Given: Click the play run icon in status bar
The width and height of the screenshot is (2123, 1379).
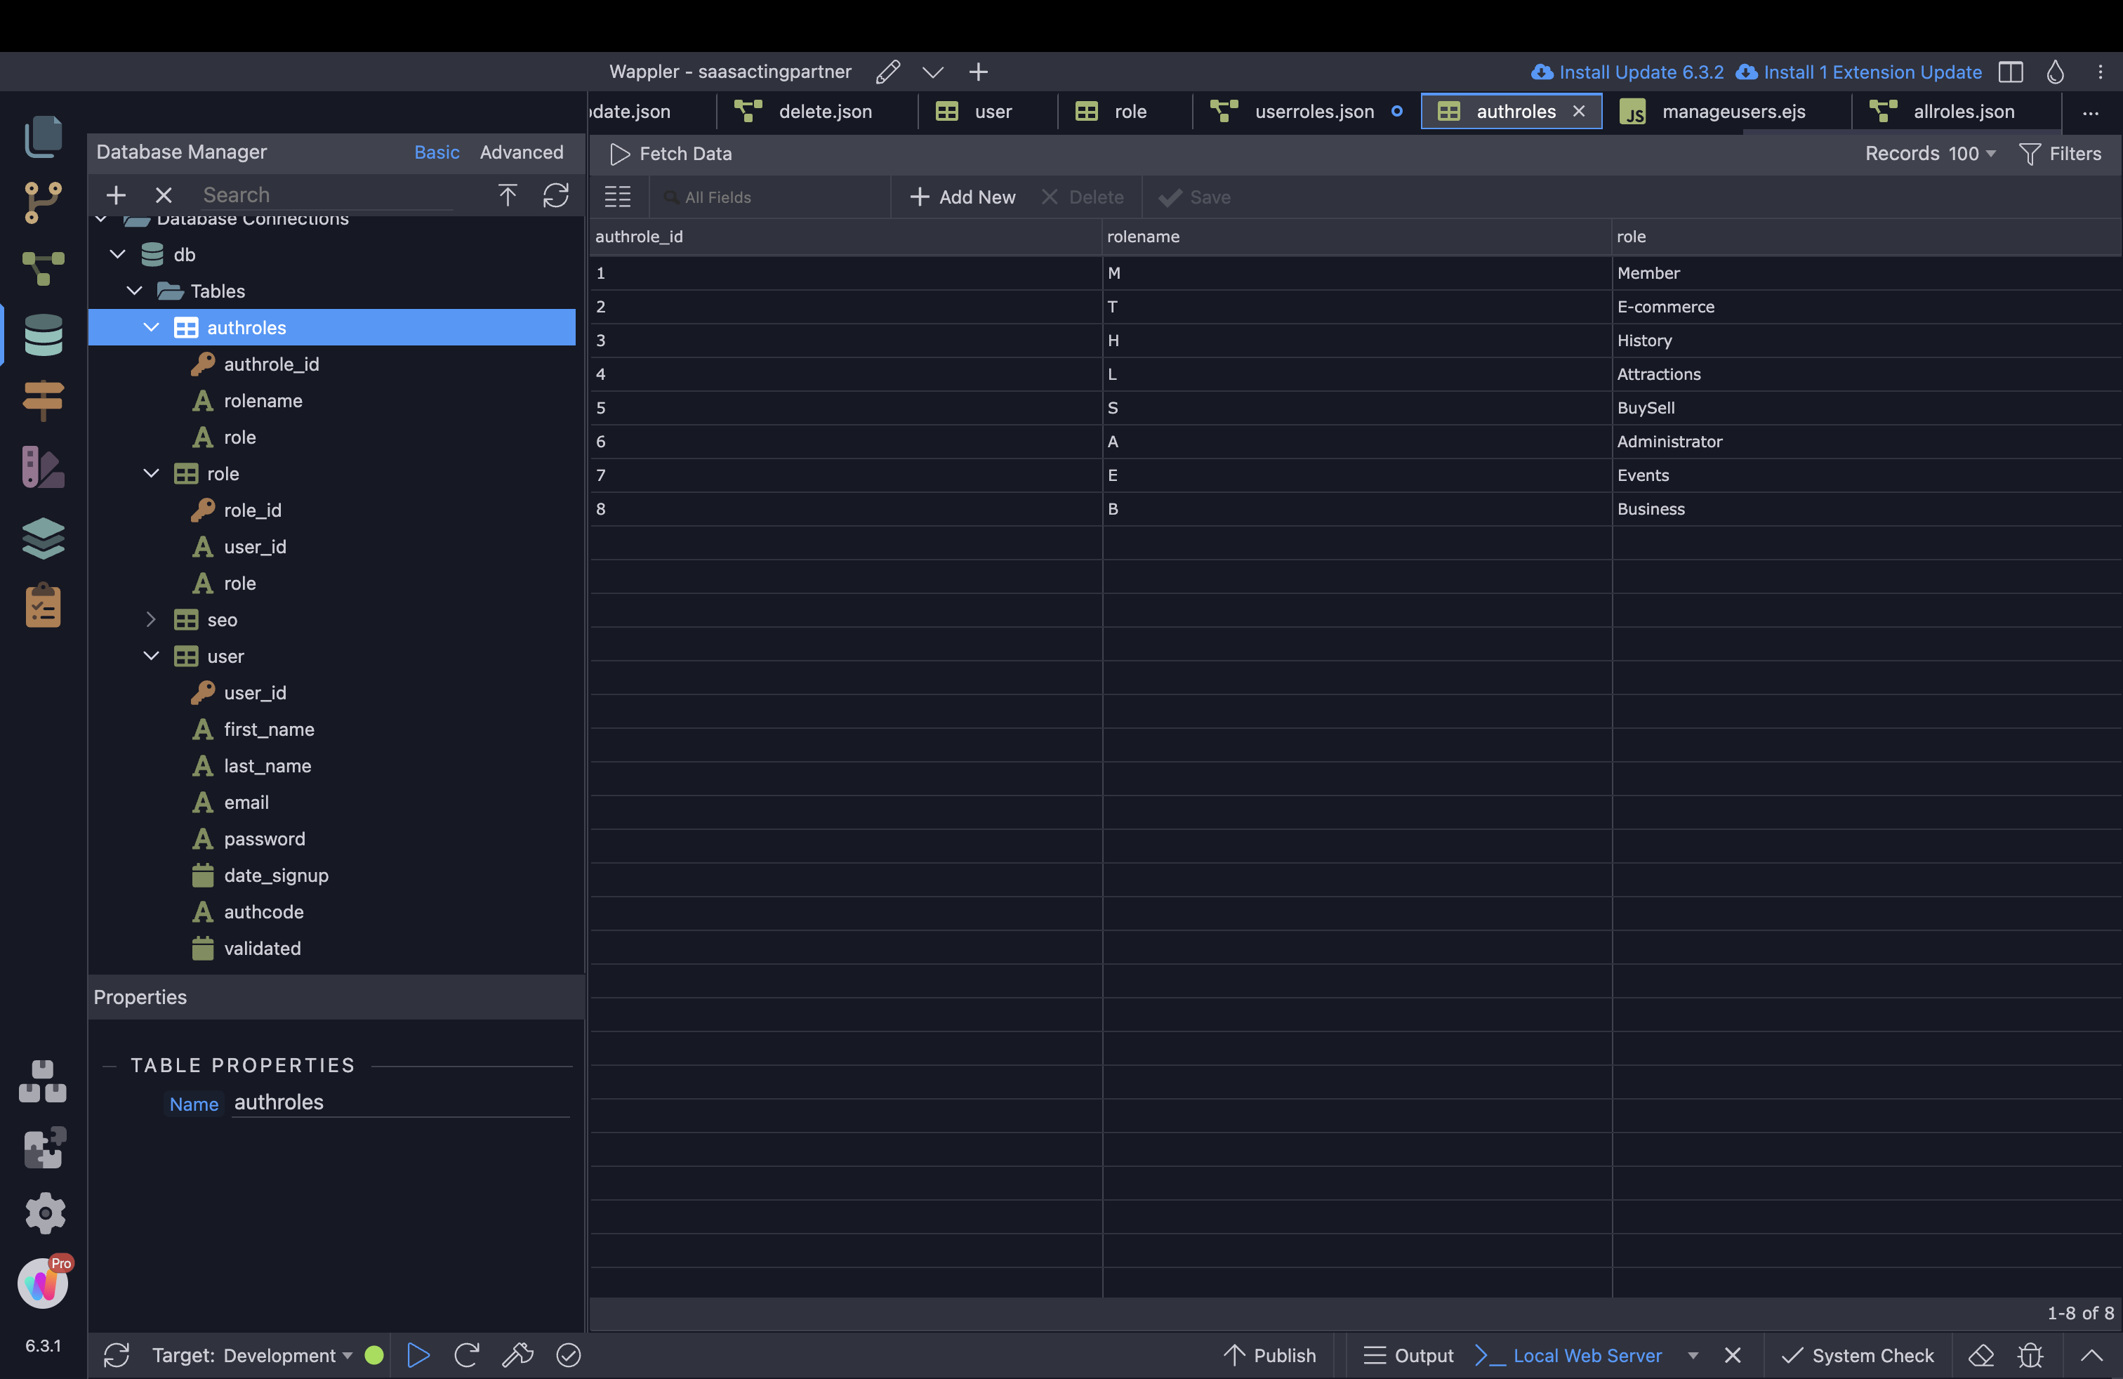Looking at the screenshot, I should point(418,1355).
